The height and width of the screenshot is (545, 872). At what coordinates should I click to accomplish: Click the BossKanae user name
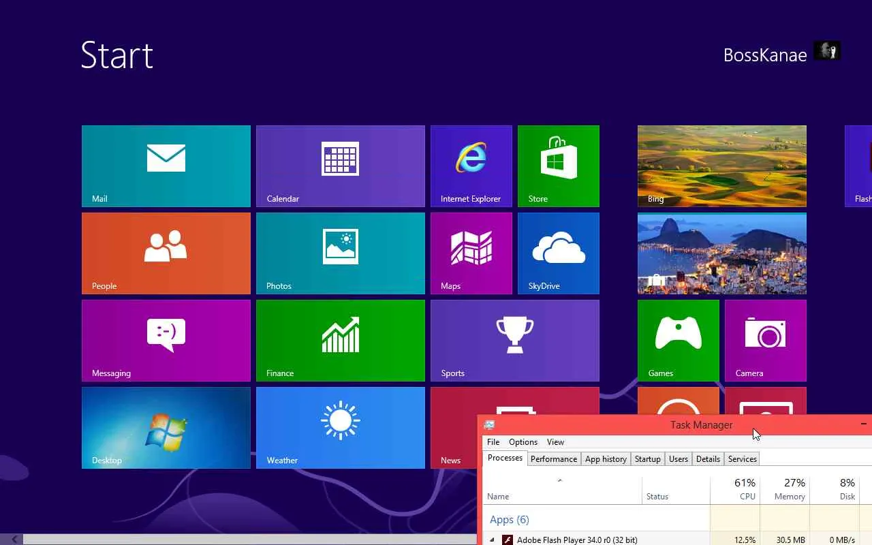point(765,55)
